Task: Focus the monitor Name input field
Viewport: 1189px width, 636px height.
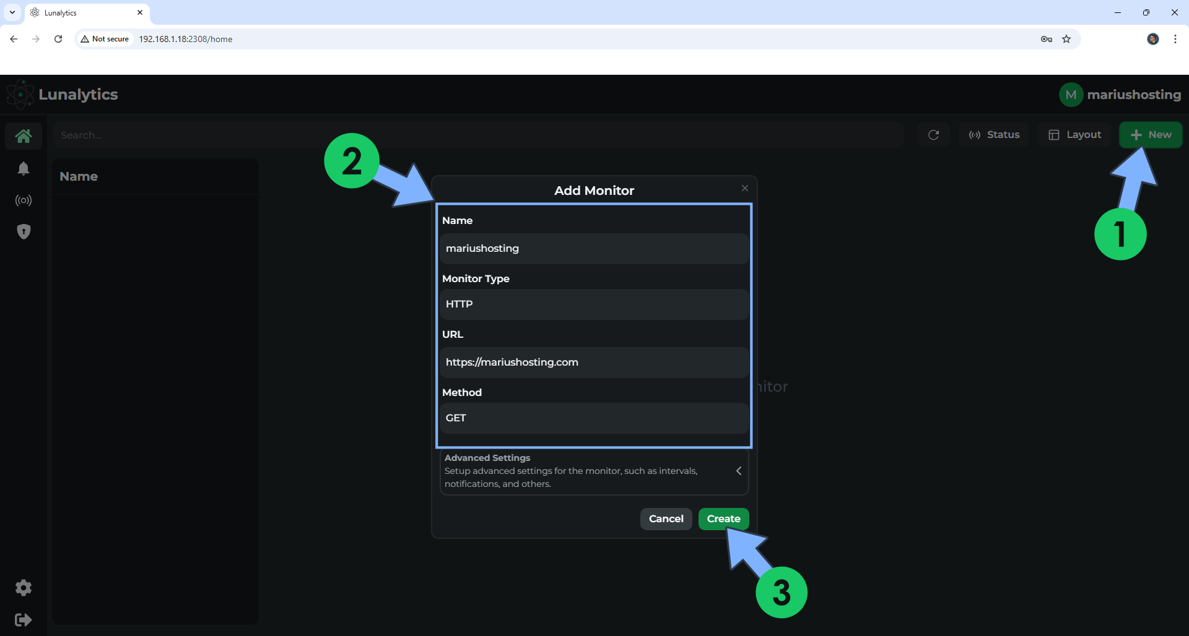Action: pyautogui.click(x=594, y=249)
